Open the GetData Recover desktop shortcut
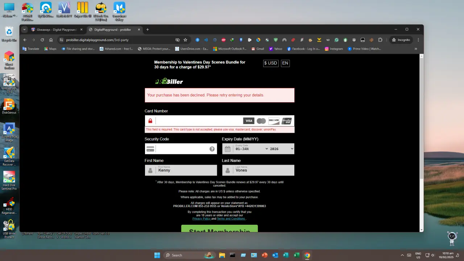464x261 pixels. click(x=9, y=157)
